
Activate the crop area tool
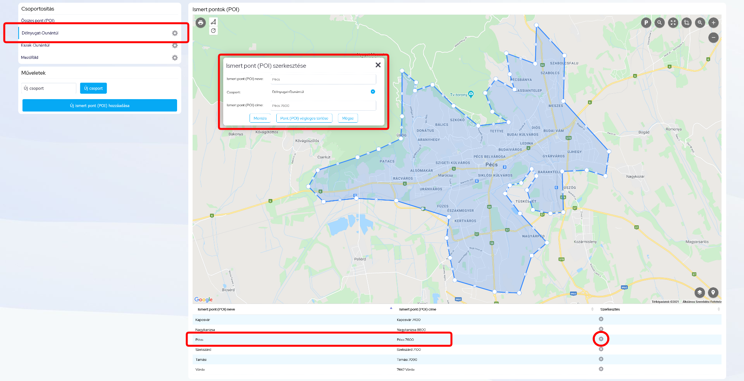(687, 23)
